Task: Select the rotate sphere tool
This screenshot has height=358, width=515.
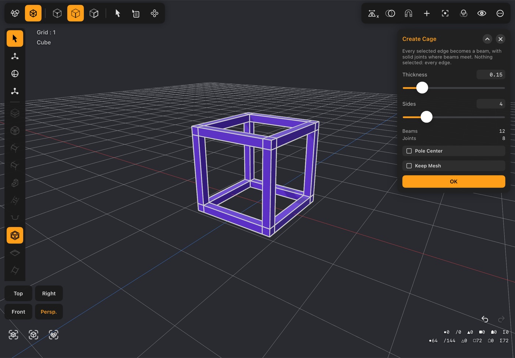Action: (x=15, y=74)
